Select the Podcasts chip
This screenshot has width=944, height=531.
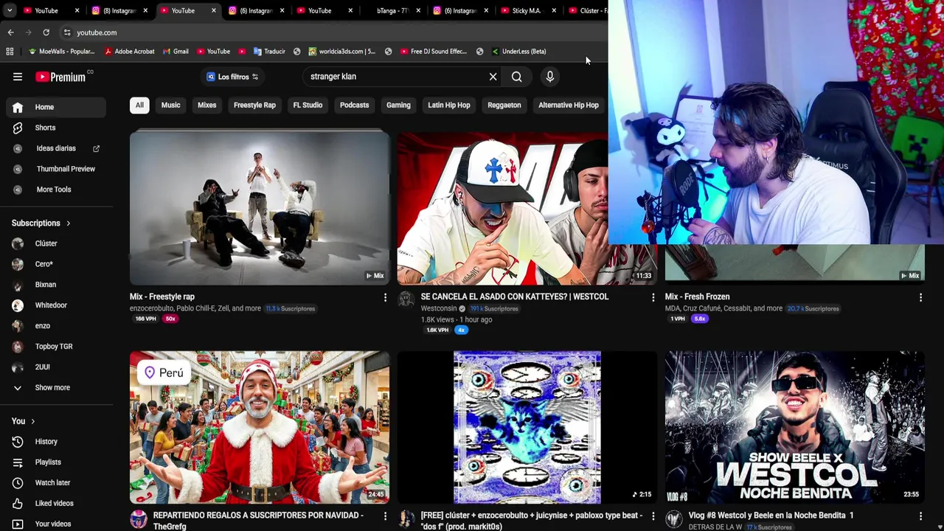pyautogui.click(x=354, y=105)
